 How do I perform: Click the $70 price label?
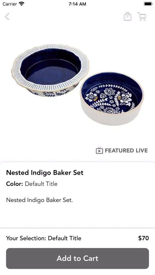[x=143, y=238]
